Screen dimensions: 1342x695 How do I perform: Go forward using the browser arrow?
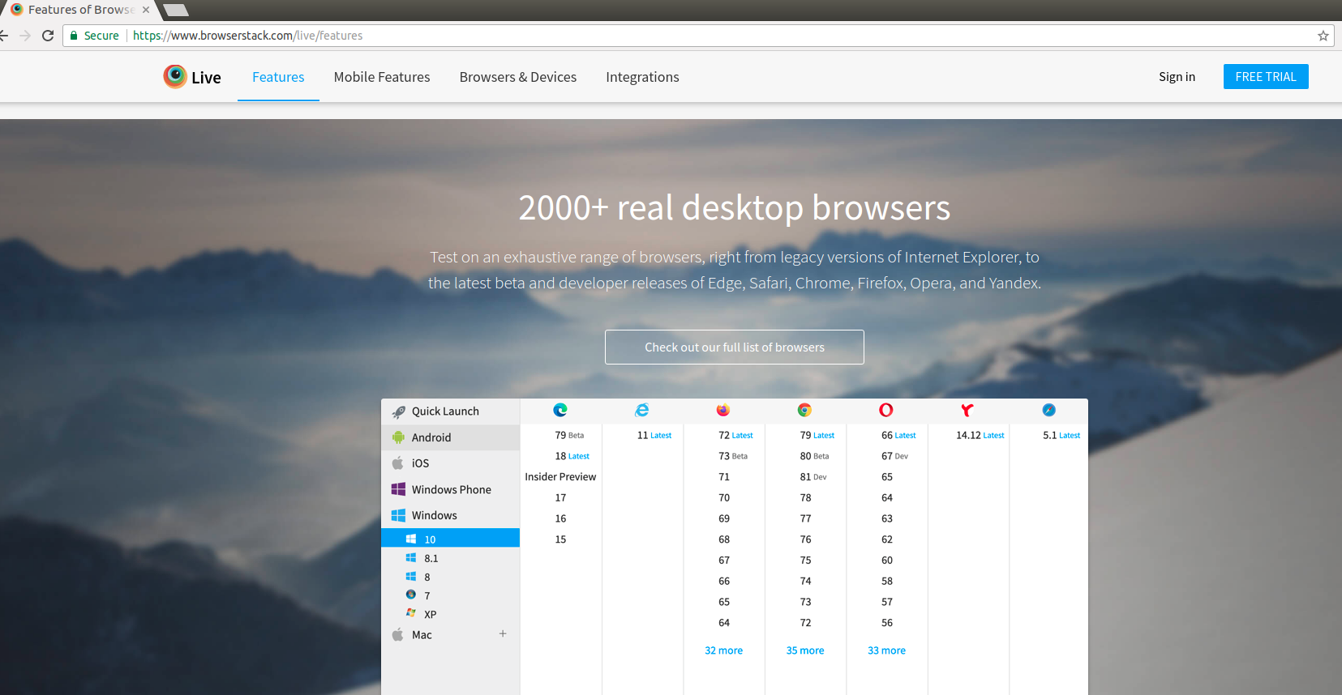25,36
